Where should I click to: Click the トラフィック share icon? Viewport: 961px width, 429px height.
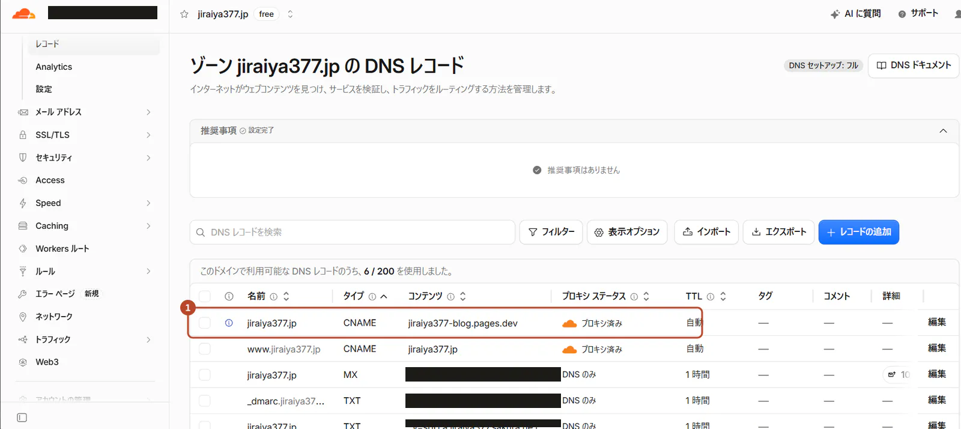(23, 339)
